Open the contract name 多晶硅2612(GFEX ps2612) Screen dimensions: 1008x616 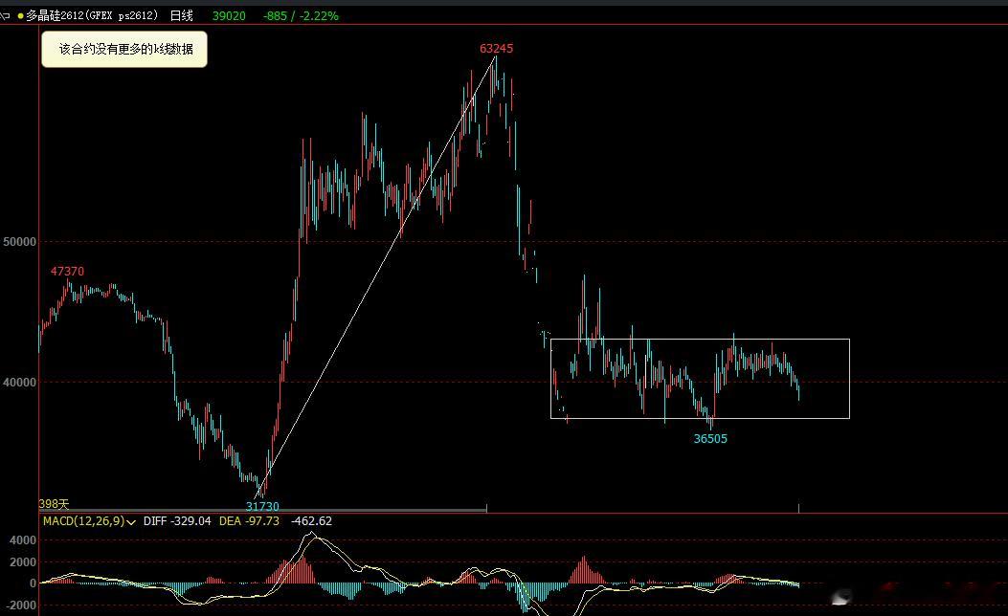click(x=92, y=15)
